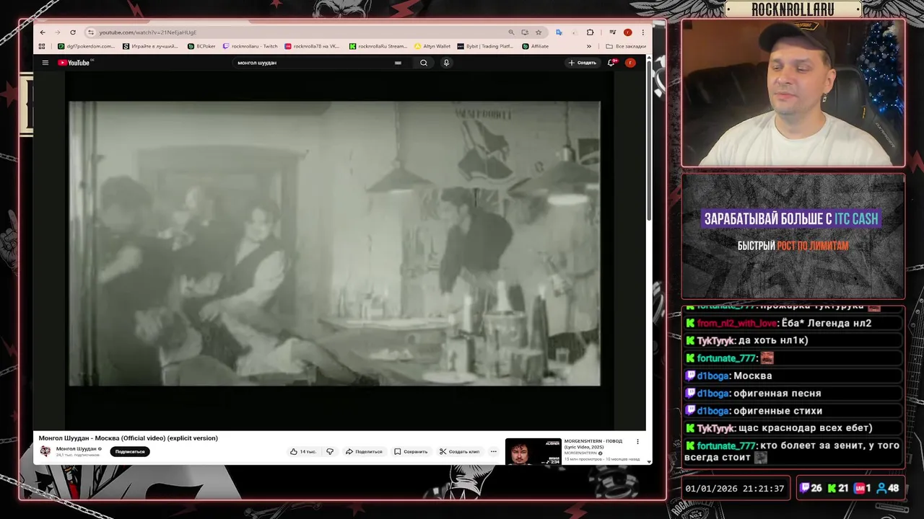Open the Монгол Шуудан channel avatar
The height and width of the screenshot is (519, 924).
(x=45, y=451)
